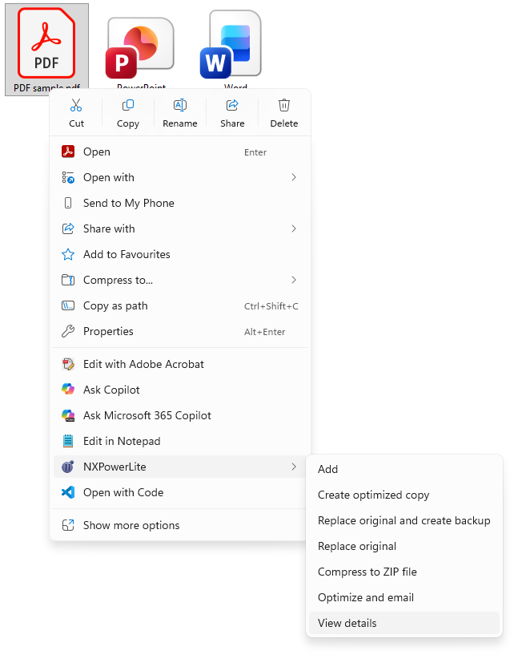The width and height of the screenshot is (522, 667).
Task: Select the PowerPoint file icon
Action: 141,50
